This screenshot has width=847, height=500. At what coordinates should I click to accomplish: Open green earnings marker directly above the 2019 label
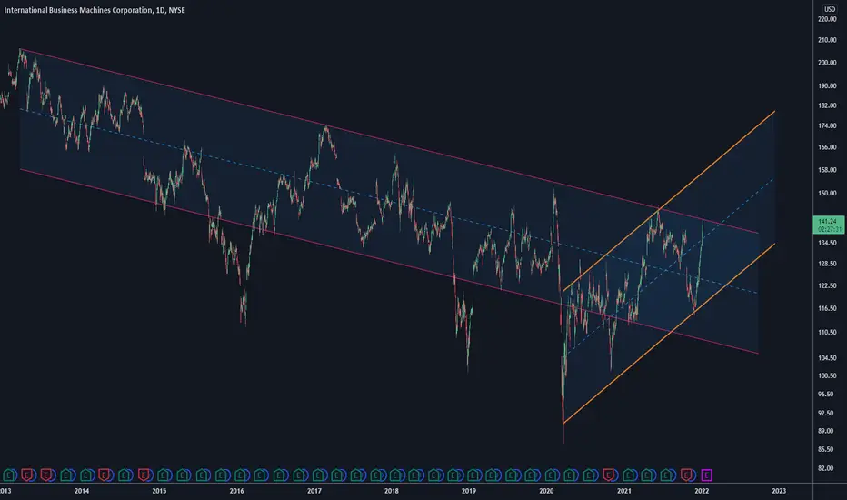coord(473,475)
